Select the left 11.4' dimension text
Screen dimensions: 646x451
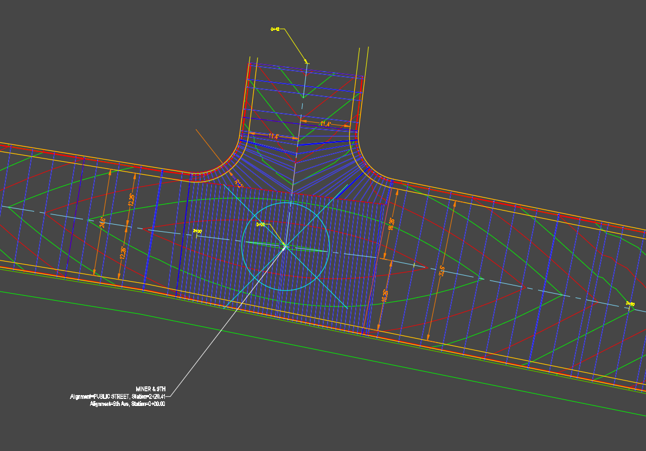pyautogui.click(x=273, y=137)
